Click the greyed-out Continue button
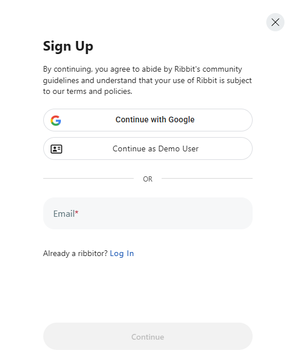 [148, 336]
